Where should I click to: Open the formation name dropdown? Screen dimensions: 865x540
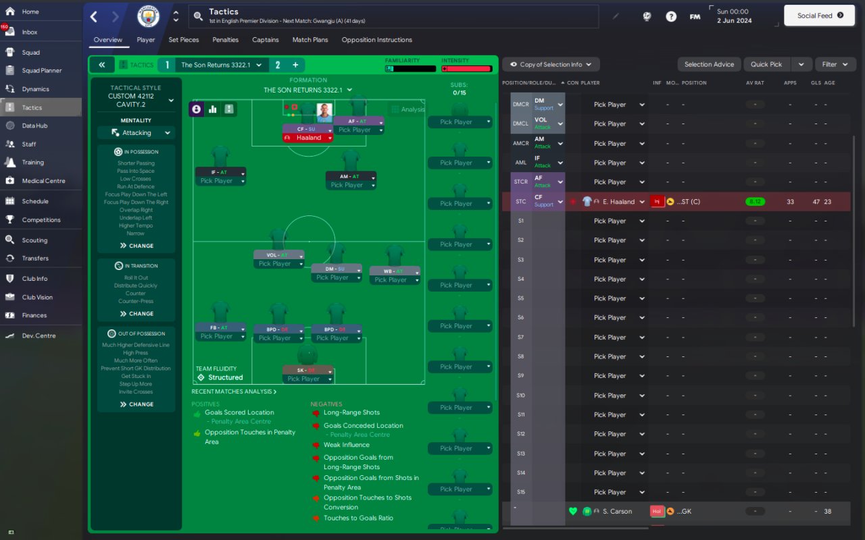(x=308, y=90)
